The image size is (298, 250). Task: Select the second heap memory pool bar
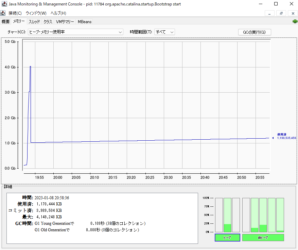[x=227, y=215]
